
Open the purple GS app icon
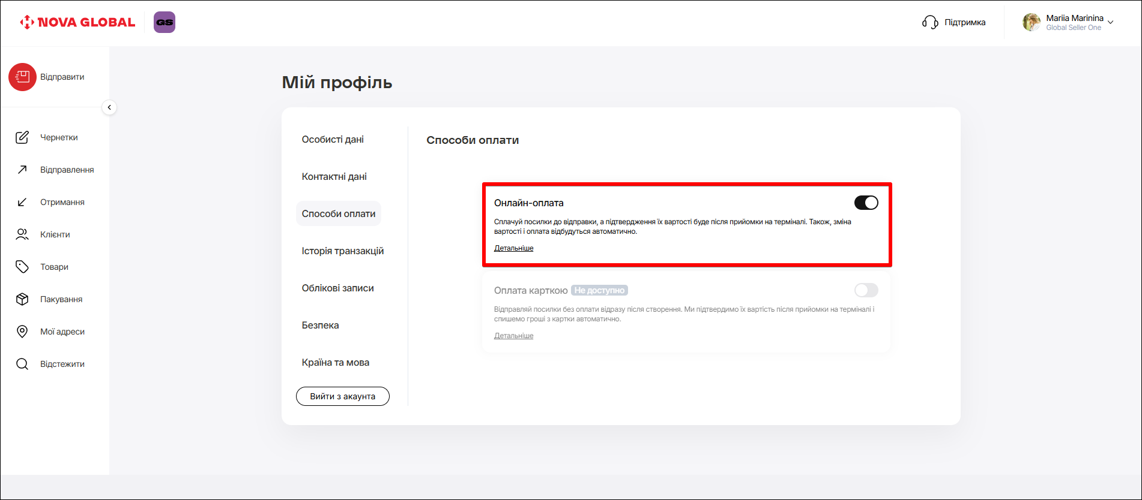(x=165, y=22)
